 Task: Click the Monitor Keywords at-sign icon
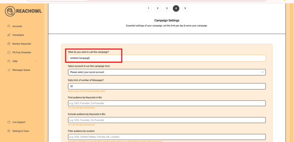pyautogui.click(x=9, y=44)
